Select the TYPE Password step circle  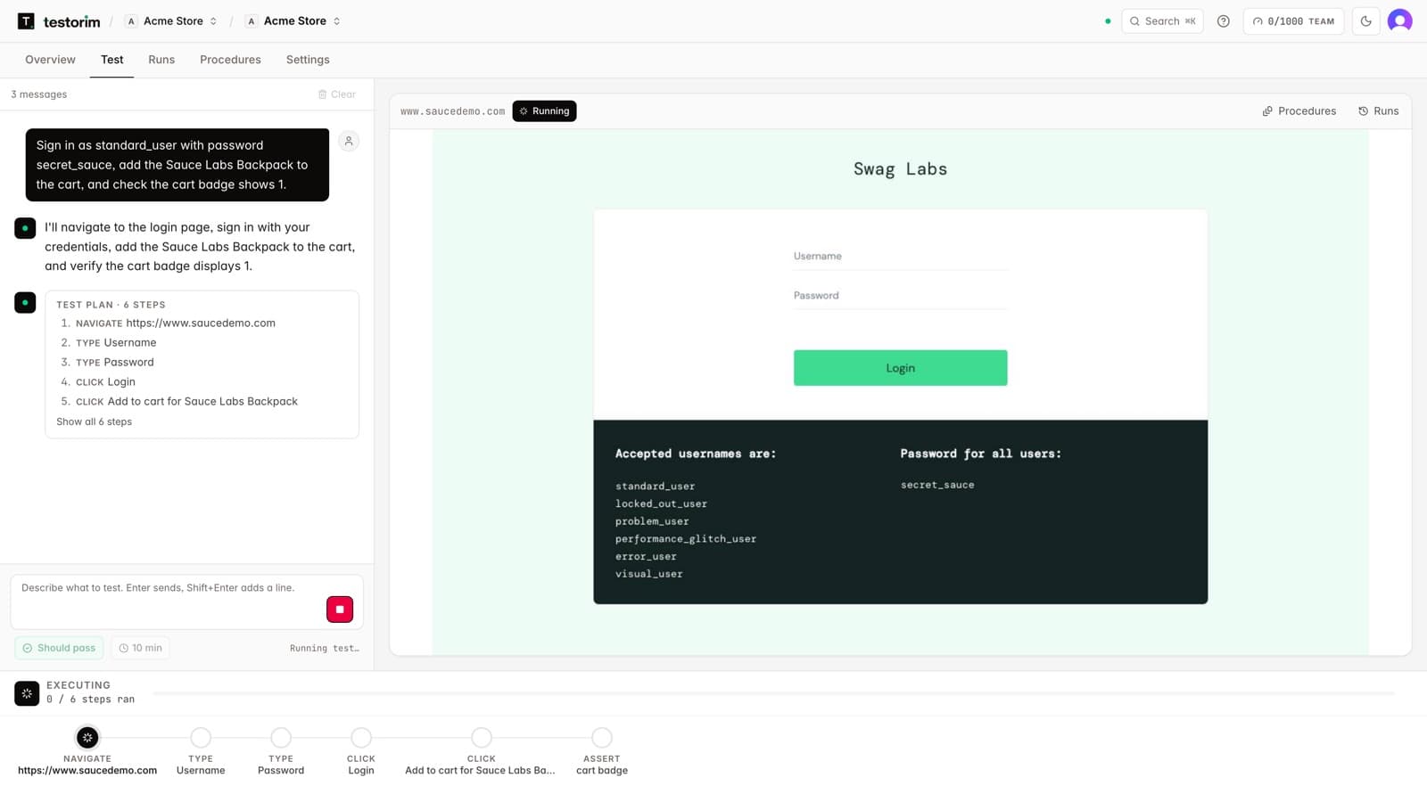pos(281,738)
